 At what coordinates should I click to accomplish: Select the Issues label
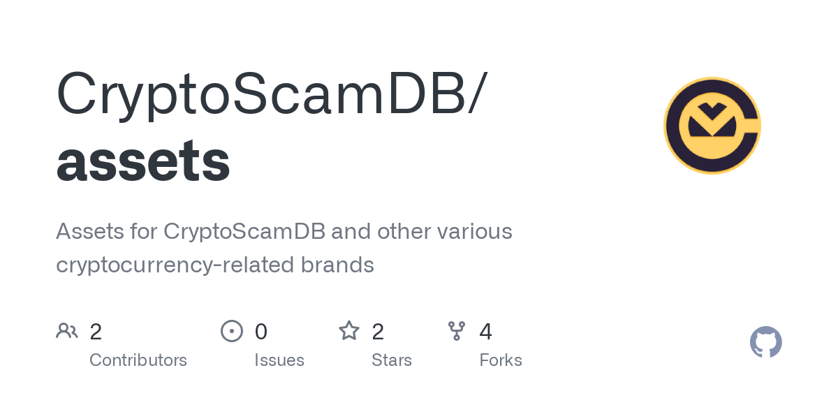(279, 360)
